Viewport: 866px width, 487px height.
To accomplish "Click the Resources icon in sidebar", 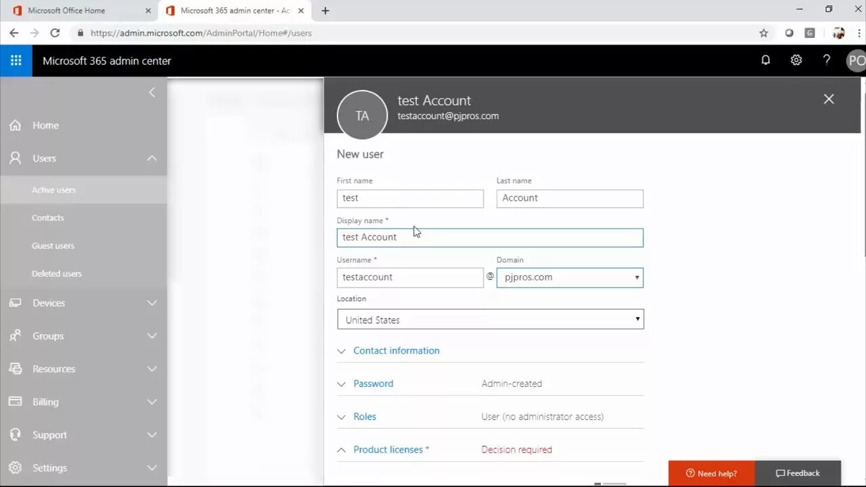I will click(15, 369).
